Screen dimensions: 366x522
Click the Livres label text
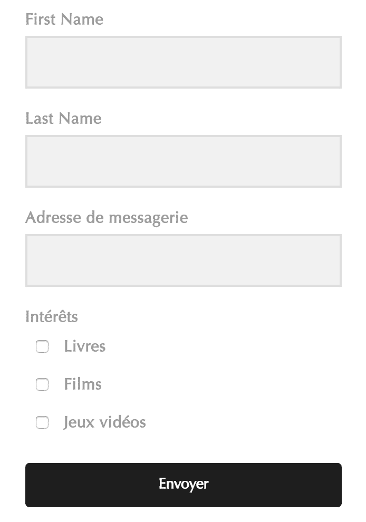pyautogui.click(x=84, y=346)
